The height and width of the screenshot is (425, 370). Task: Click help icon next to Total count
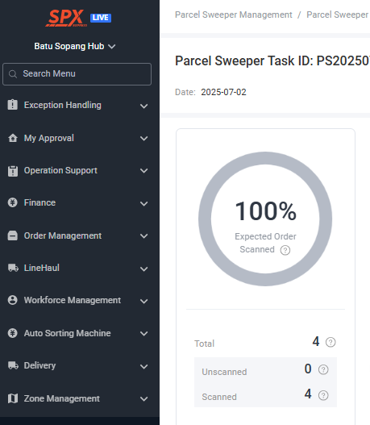[331, 342]
